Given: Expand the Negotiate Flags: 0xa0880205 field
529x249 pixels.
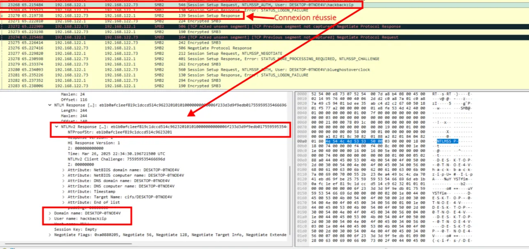Looking at the screenshot, I should [50, 235].
